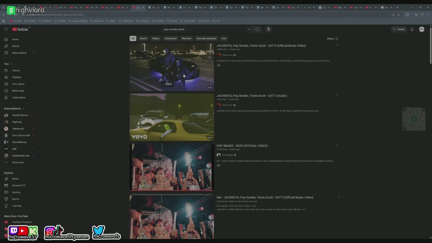Viewport: 432px width, 243px height.
Task: Select the Watched filter chip
Action: (x=187, y=38)
